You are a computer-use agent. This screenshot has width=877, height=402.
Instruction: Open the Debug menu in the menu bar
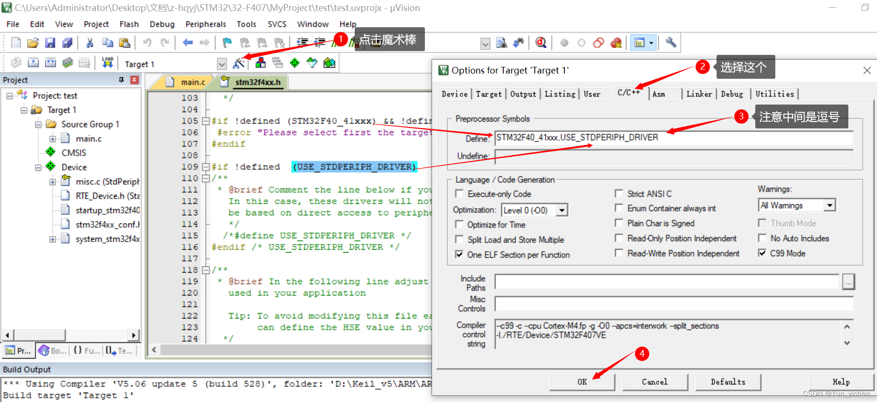[162, 24]
